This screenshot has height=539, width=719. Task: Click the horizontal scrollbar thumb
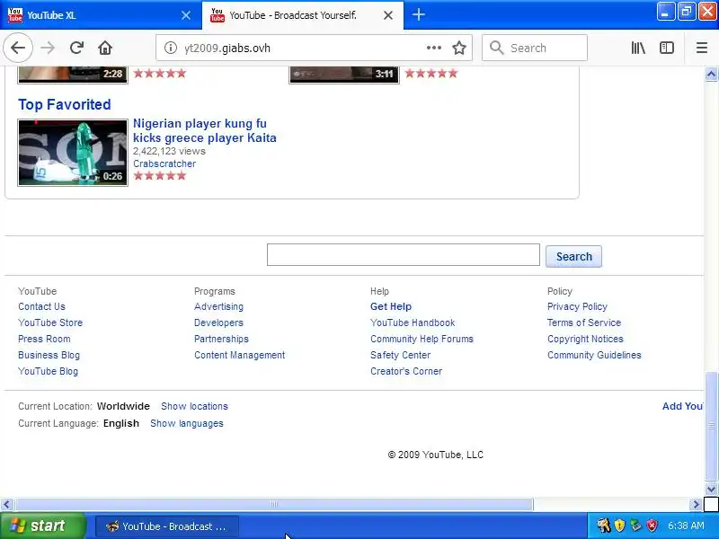tap(274, 505)
